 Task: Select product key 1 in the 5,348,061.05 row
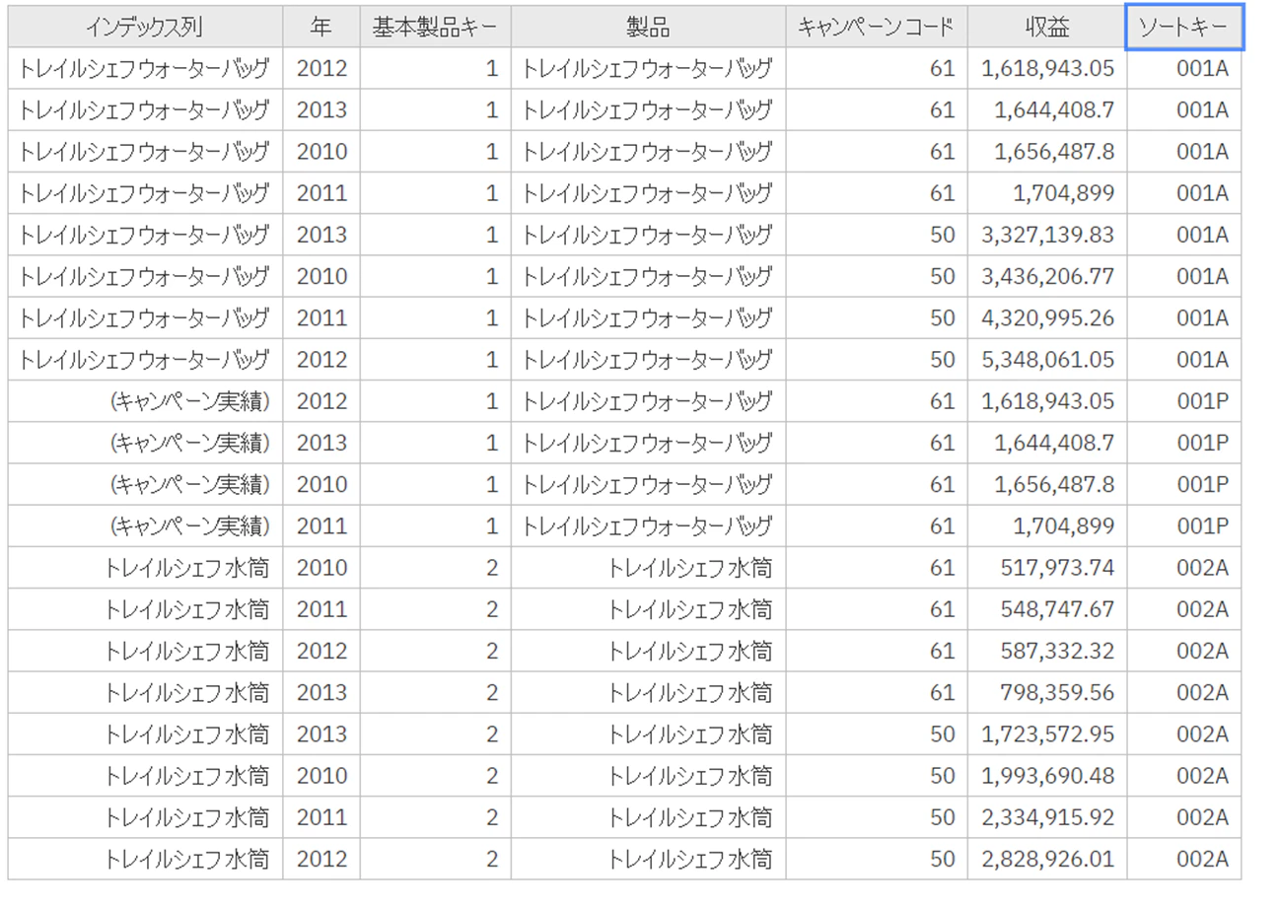pyautogui.click(x=492, y=360)
